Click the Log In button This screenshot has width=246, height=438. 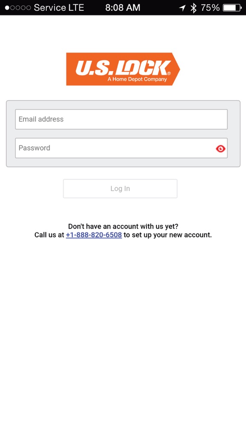pos(120,189)
